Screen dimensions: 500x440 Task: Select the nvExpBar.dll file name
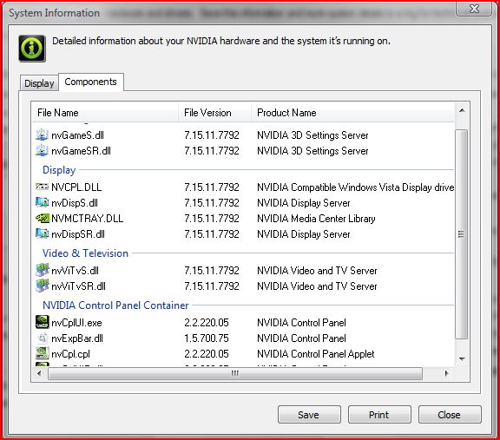pyautogui.click(x=77, y=338)
